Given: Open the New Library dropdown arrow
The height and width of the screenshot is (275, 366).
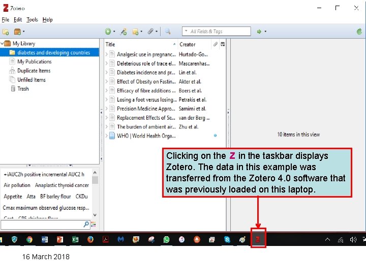Looking at the screenshot, I should coord(23,32).
